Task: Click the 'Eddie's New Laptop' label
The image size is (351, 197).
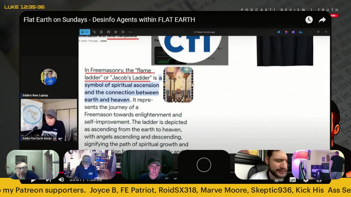Action: [35, 95]
